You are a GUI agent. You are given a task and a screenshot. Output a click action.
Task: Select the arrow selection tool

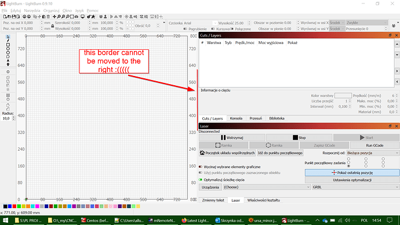(8, 37)
